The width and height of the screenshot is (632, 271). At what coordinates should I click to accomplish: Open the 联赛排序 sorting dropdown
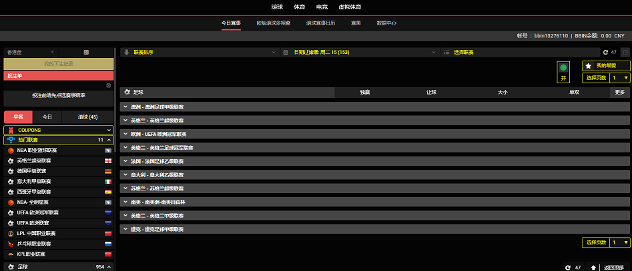200,52
